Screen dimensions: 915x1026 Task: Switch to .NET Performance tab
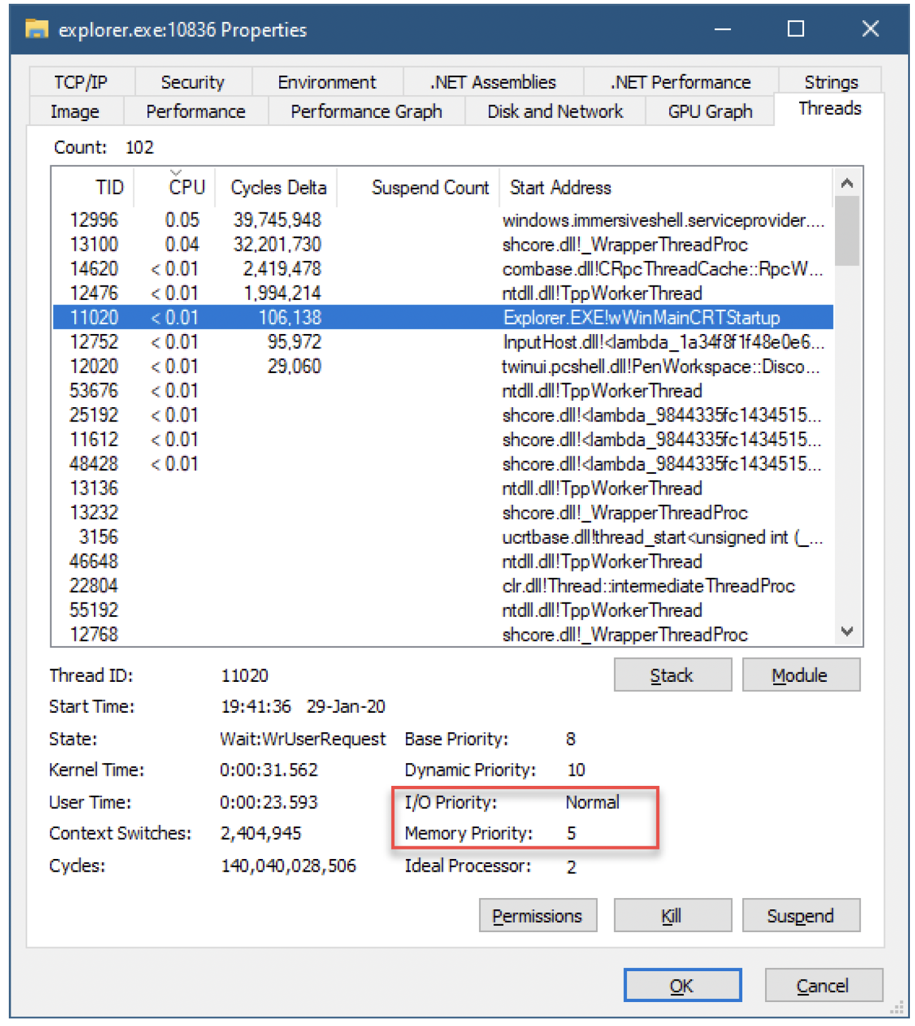click(x=681, y=82)
